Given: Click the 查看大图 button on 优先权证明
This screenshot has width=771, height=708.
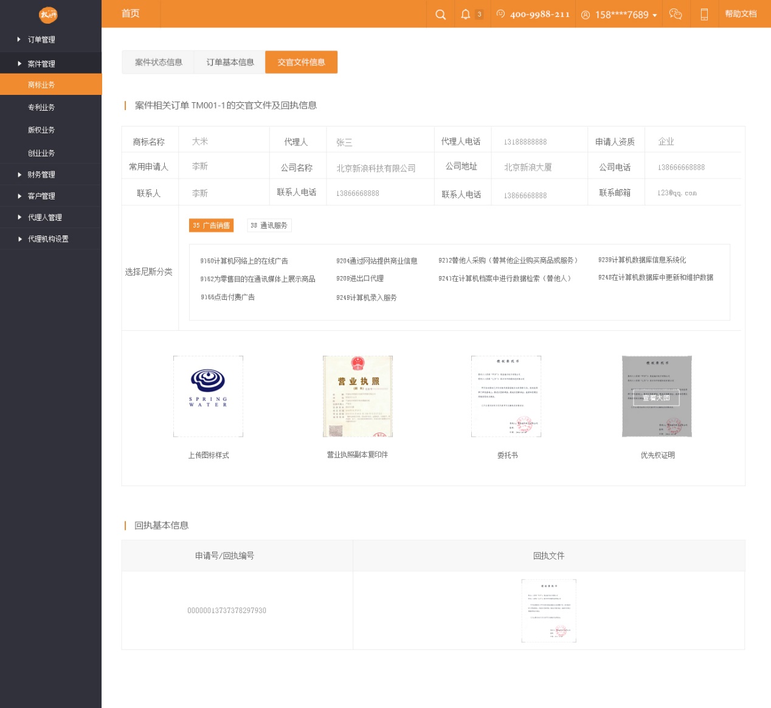Looking at the screenshot, I should [657, 397].
